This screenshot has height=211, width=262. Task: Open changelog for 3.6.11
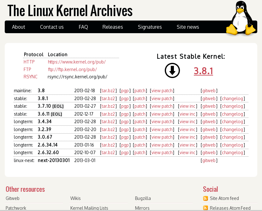pyautogui.click(x=232, y=114)
